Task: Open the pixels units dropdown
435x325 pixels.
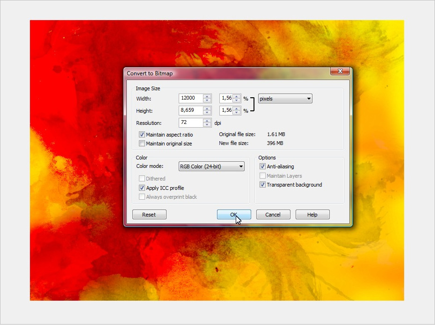Action: click(285, 99)
